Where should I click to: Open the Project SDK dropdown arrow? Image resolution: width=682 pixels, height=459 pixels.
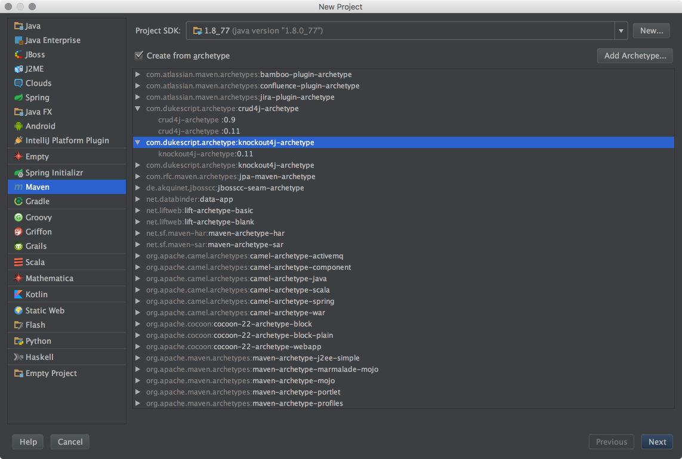pyautogui.click(x=621, y=30)
